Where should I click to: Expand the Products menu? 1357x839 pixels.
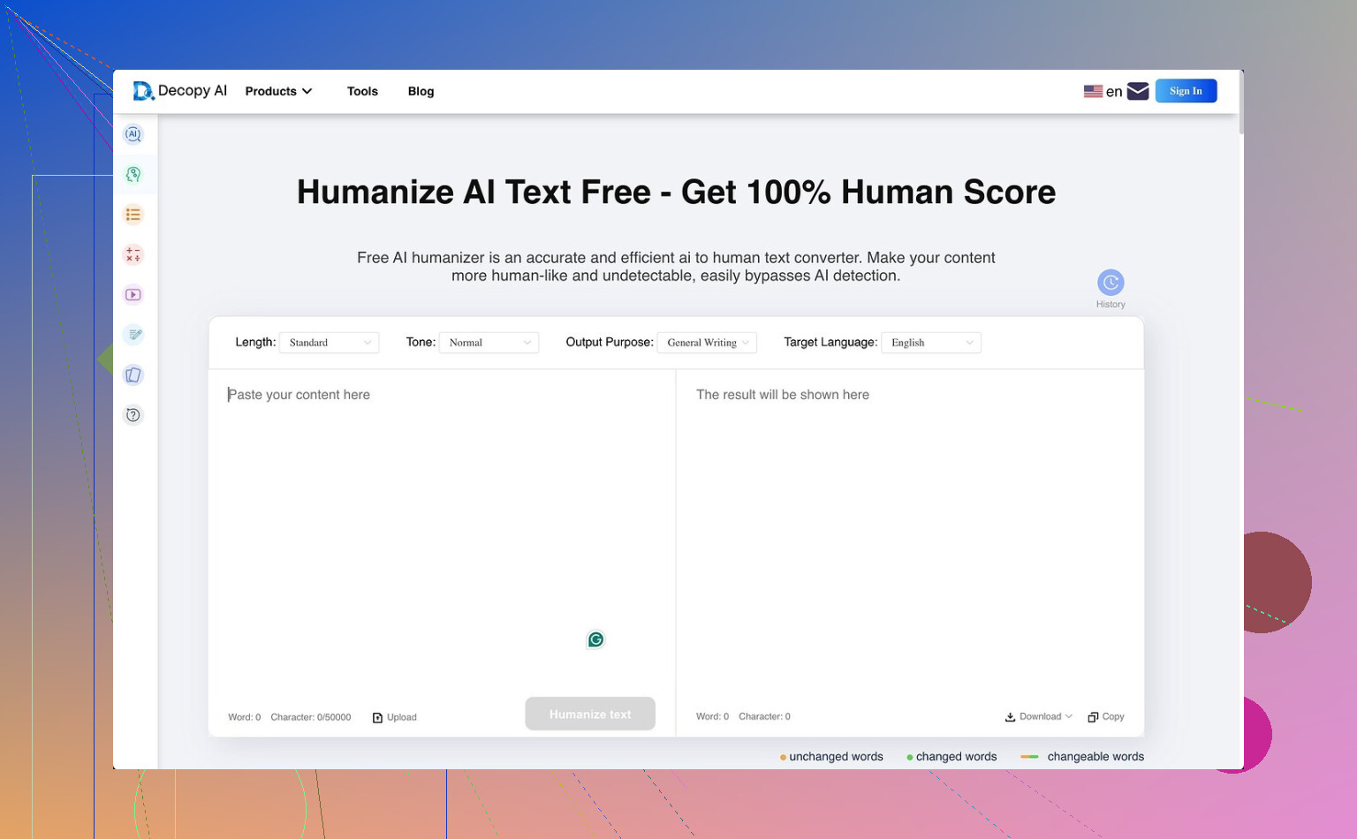[278, 91]
